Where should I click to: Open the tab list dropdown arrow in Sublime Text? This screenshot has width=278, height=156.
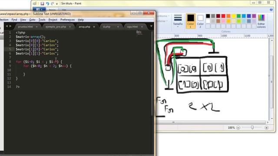pos(151,26)
